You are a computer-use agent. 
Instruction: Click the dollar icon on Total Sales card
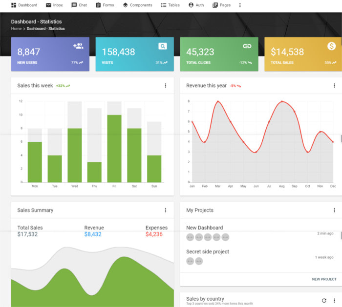(x=331, y=46)
